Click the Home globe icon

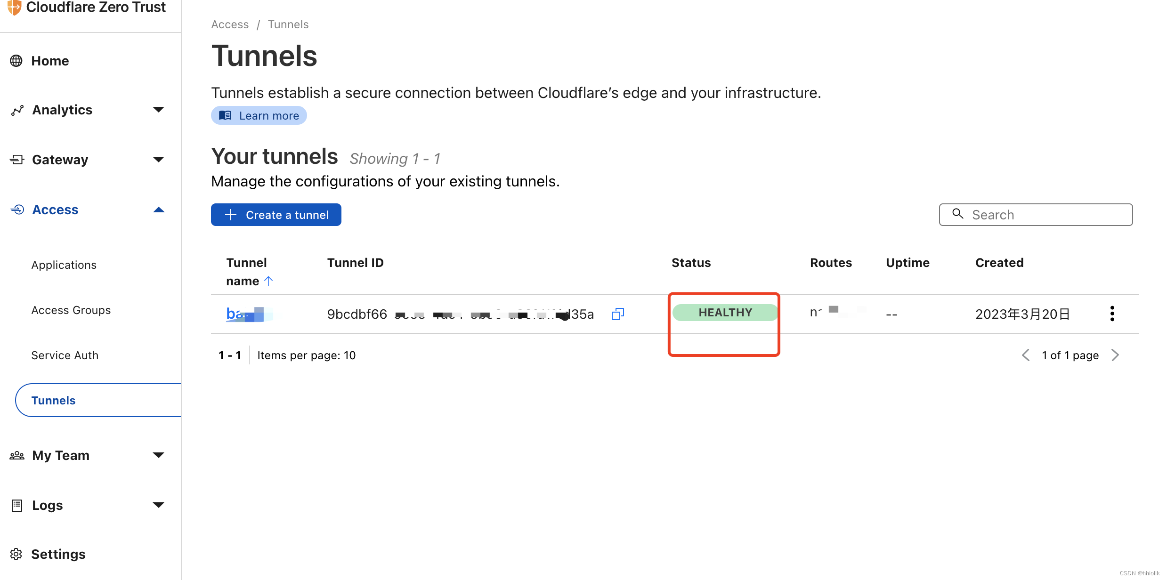click(16, 61)
